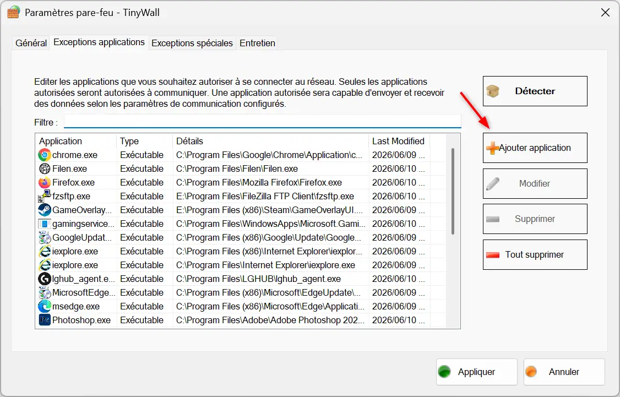Viewport: 620px width, 397px height.
Task: Select the gamingservice... entry name
Action: tap(83, 224)
